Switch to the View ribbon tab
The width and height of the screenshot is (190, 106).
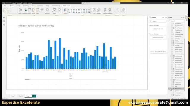coord(33,6)
